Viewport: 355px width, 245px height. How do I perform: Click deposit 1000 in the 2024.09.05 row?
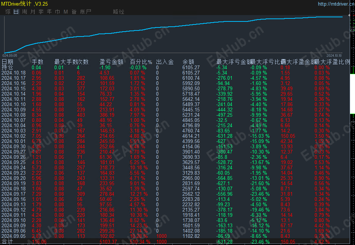(162, 236)
